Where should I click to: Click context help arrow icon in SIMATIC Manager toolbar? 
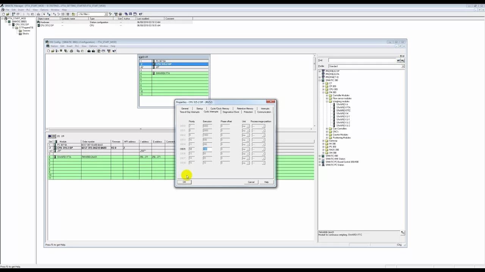(141, 14)
